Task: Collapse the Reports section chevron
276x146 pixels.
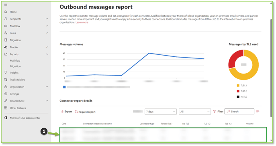Action: tap(47, 54)
